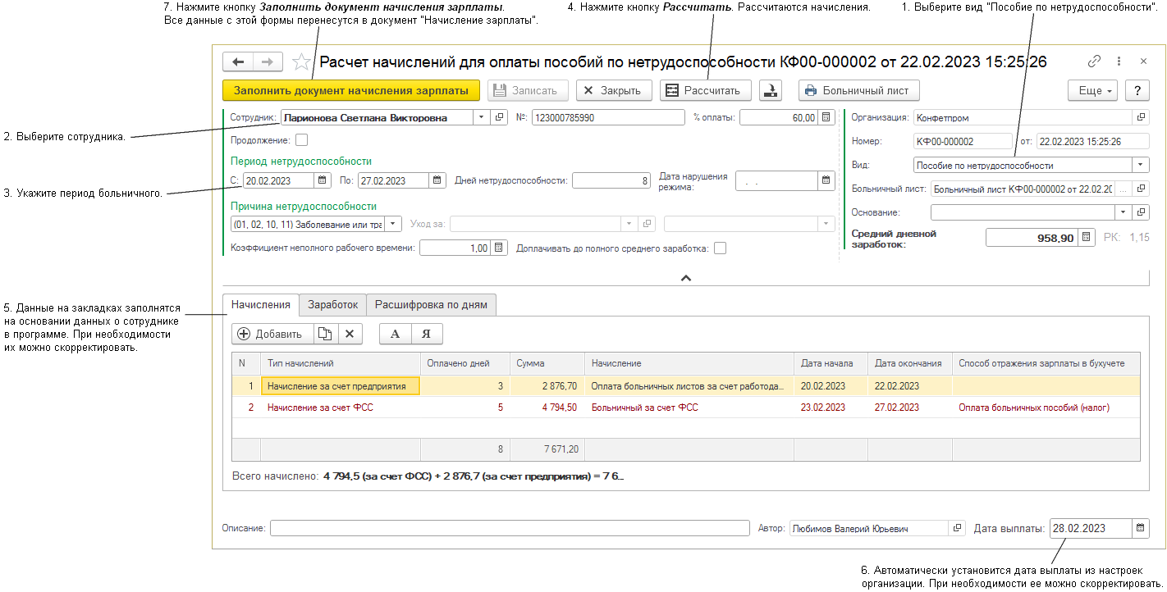Screen dimensions: 1167x592
Task: Click the back navigation arrow
Action: point(238,62)
